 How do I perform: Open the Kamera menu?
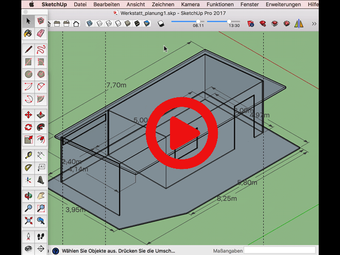point(190,4)
